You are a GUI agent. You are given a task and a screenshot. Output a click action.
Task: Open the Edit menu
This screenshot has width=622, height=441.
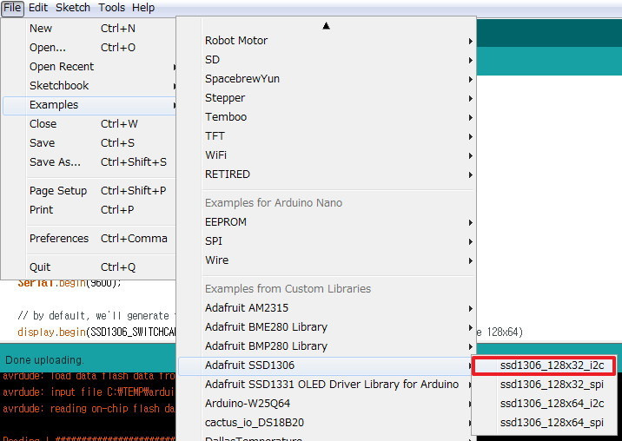38,8
